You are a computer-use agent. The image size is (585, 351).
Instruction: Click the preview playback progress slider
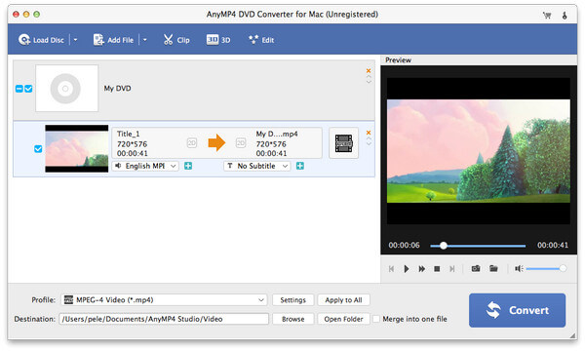pyautogui.click(x=478, y=246)
